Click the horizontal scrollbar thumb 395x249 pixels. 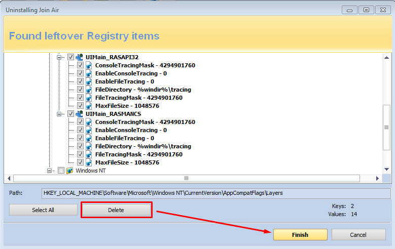(187, 178)
